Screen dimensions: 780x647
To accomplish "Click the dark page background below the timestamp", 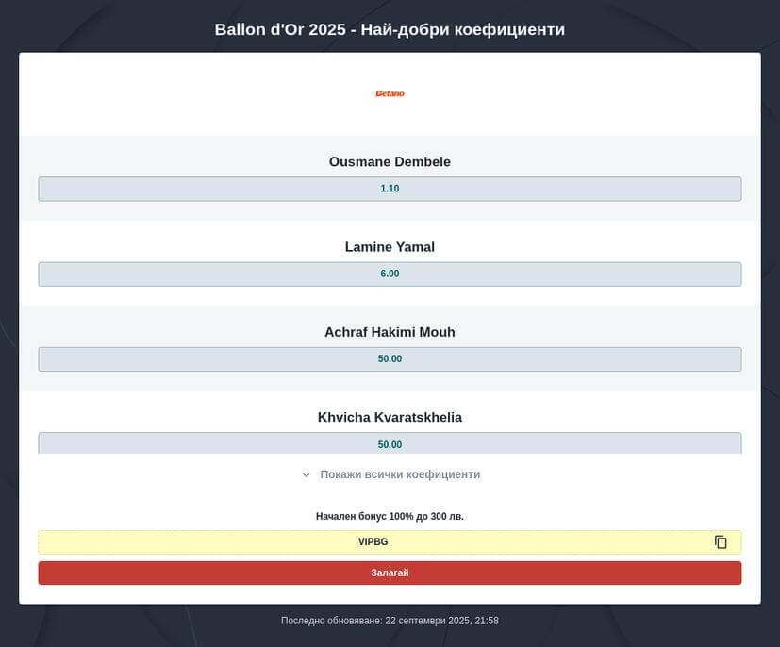I will [390, 639].
